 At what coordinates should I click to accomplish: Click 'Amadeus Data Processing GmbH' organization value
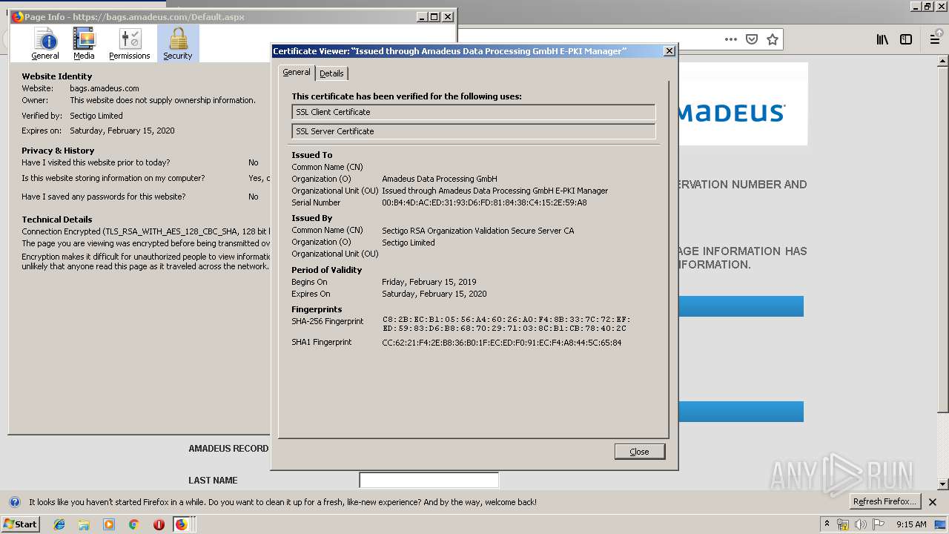[439, 179]
